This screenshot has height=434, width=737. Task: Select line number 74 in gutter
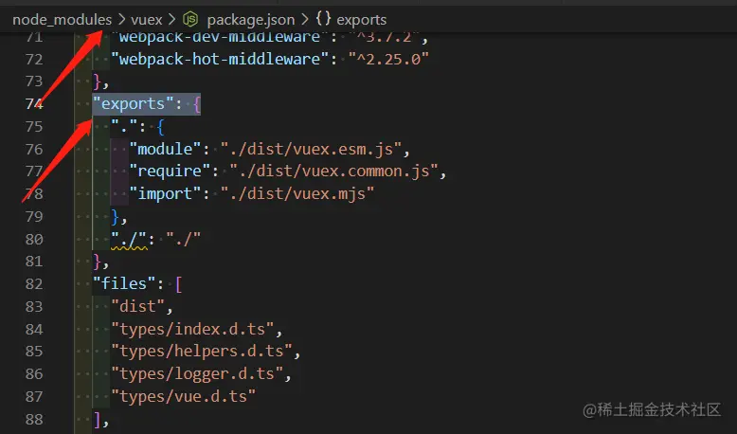pyautogui.click(x=34, y=104)
